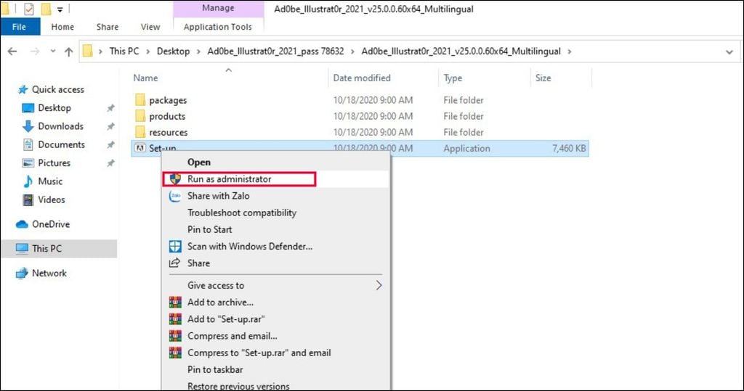The image size is (744, 391).
Task: Sort by Date modified column header
Action: [x=362, y=78]
